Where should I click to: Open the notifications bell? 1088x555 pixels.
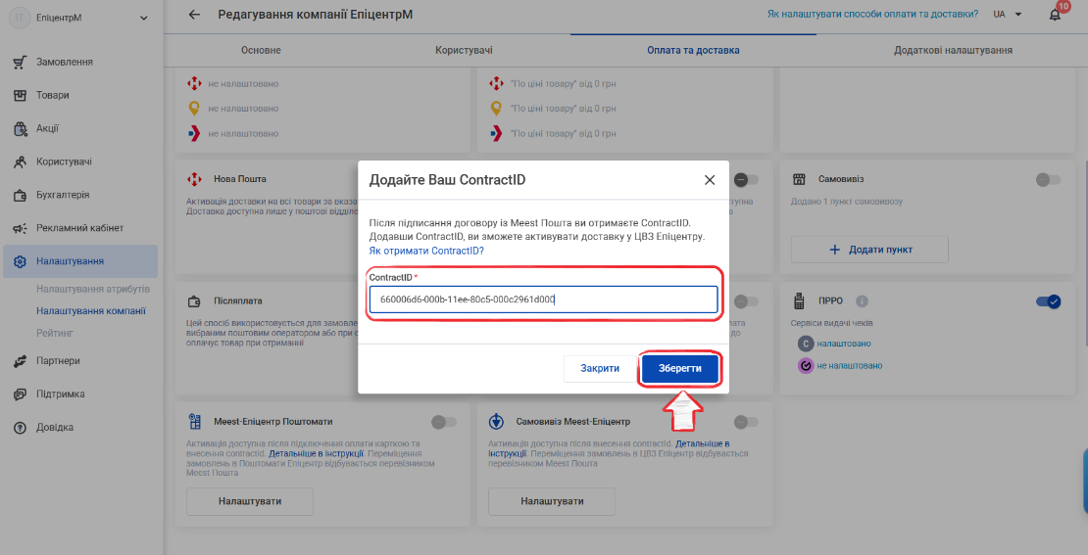[x=1055, y=15]
